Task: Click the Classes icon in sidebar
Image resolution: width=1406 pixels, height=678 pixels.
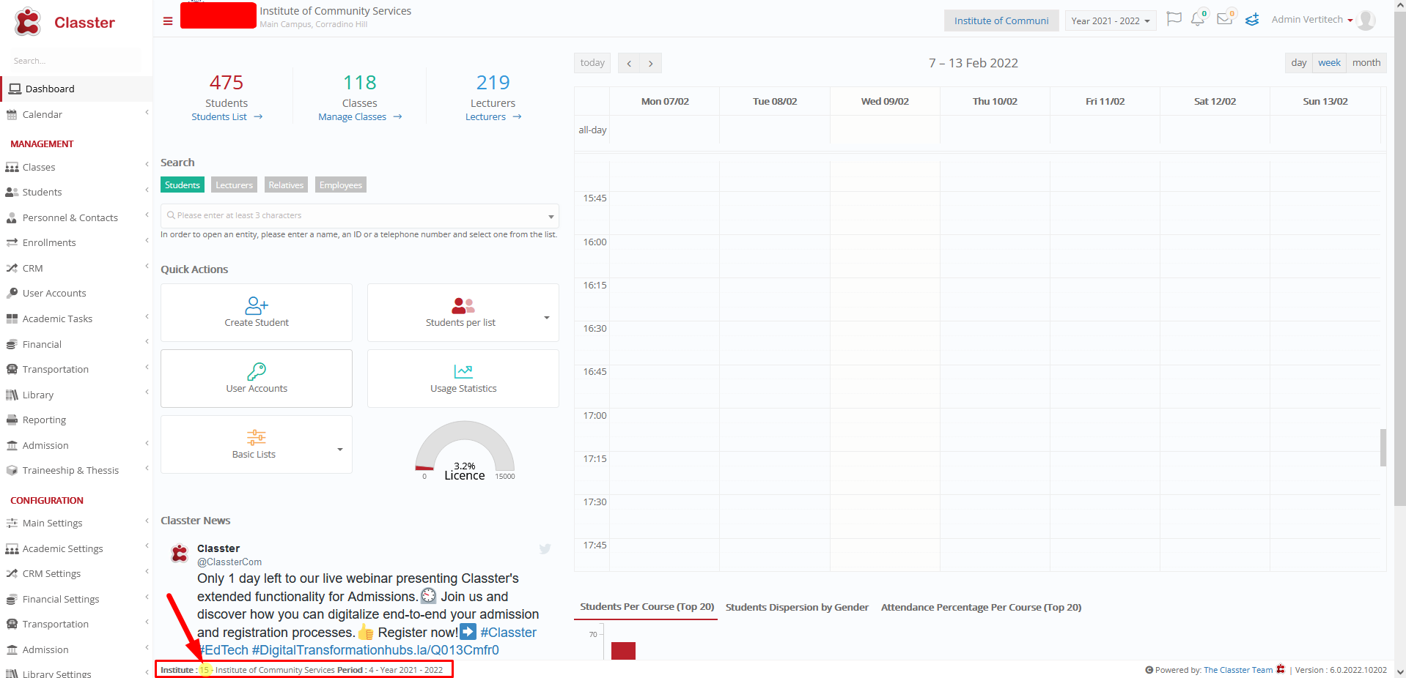Action: (x=12, y=168)
